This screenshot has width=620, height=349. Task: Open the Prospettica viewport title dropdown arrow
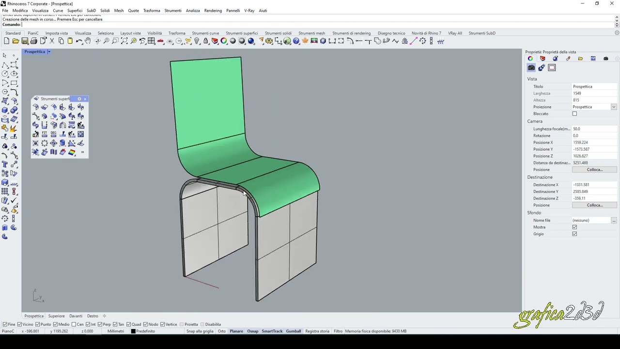point(48,52)
